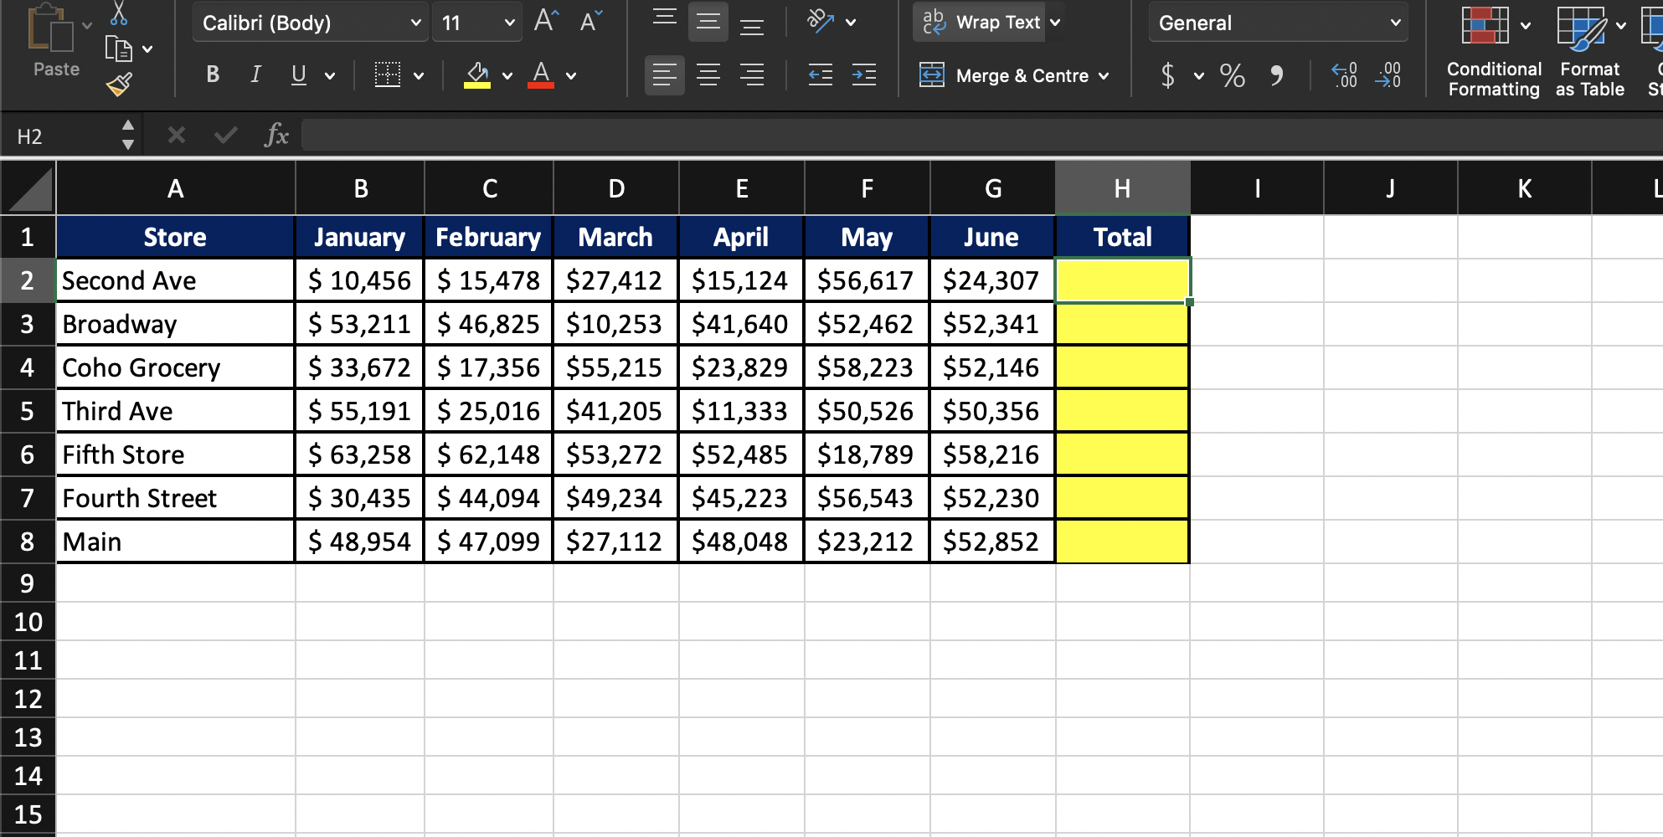Expand the Paste options arrow

87,26
